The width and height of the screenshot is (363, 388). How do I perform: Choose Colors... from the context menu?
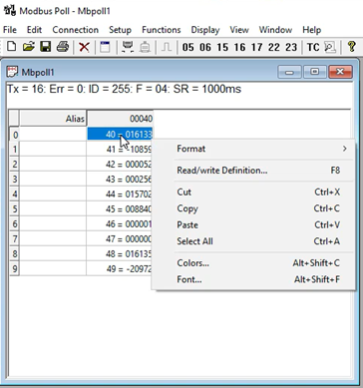point(254,263)
